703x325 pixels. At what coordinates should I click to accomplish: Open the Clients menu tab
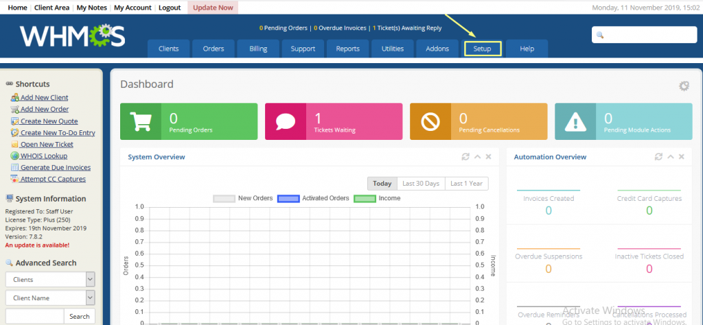point(169,49)
